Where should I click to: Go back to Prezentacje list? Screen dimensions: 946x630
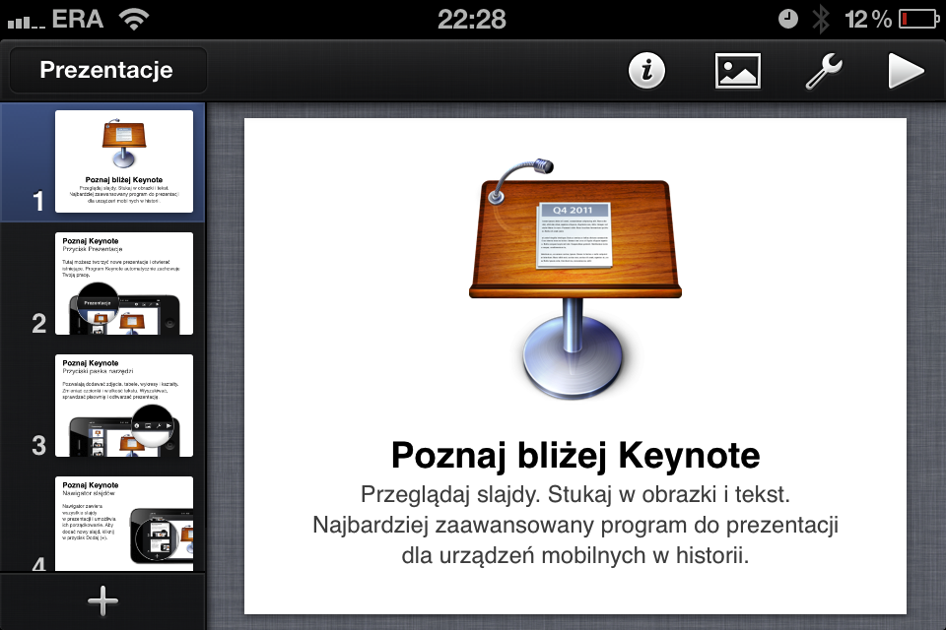tap(106, 70)
